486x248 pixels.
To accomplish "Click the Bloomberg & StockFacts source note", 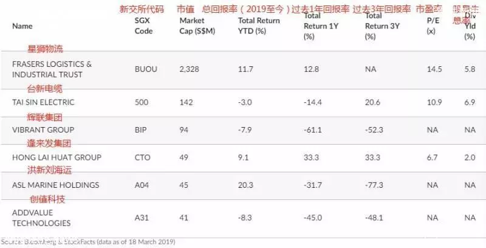I will pyautogui.click(x=88, y=242).
